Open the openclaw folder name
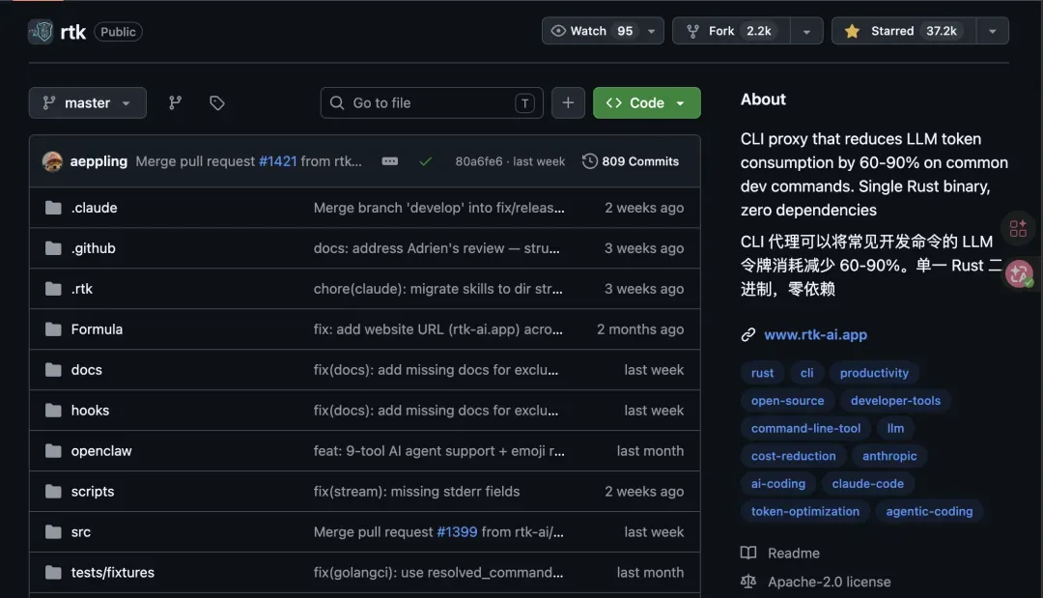 coord(101,452)
